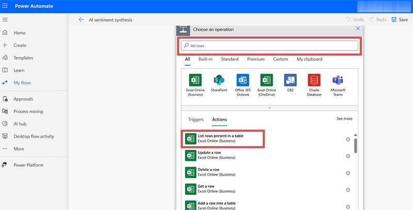
Task: Switch to the Built-in tab
Action: tap(205, 59)
